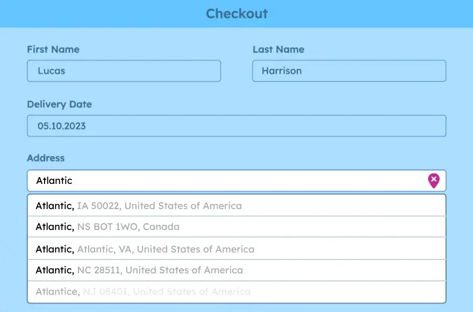
Task: Click the "First Name" label
Action: point(53,49)
